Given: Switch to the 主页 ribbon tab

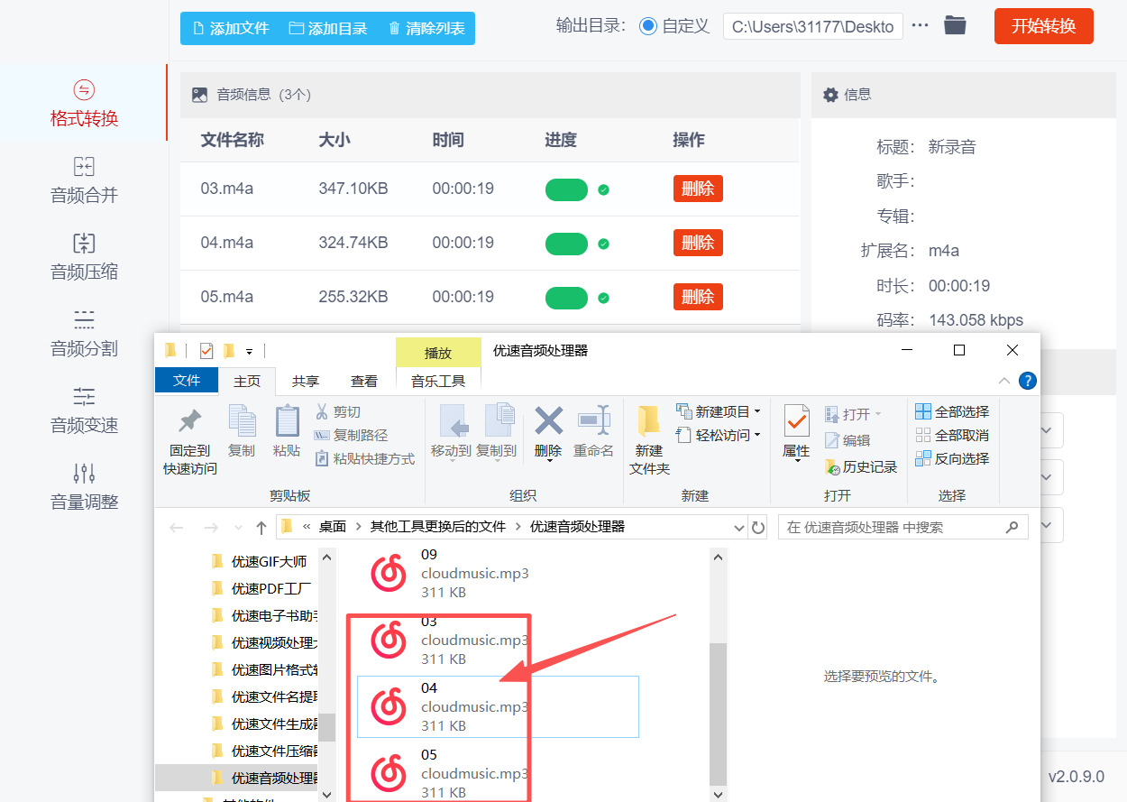Looking at the screenshot, I should click(x=247, y=381).
